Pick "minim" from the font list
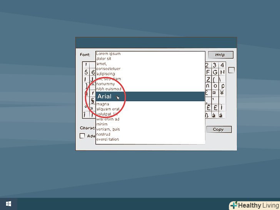This screenshot has width=280, height=210. coord(102,124)
